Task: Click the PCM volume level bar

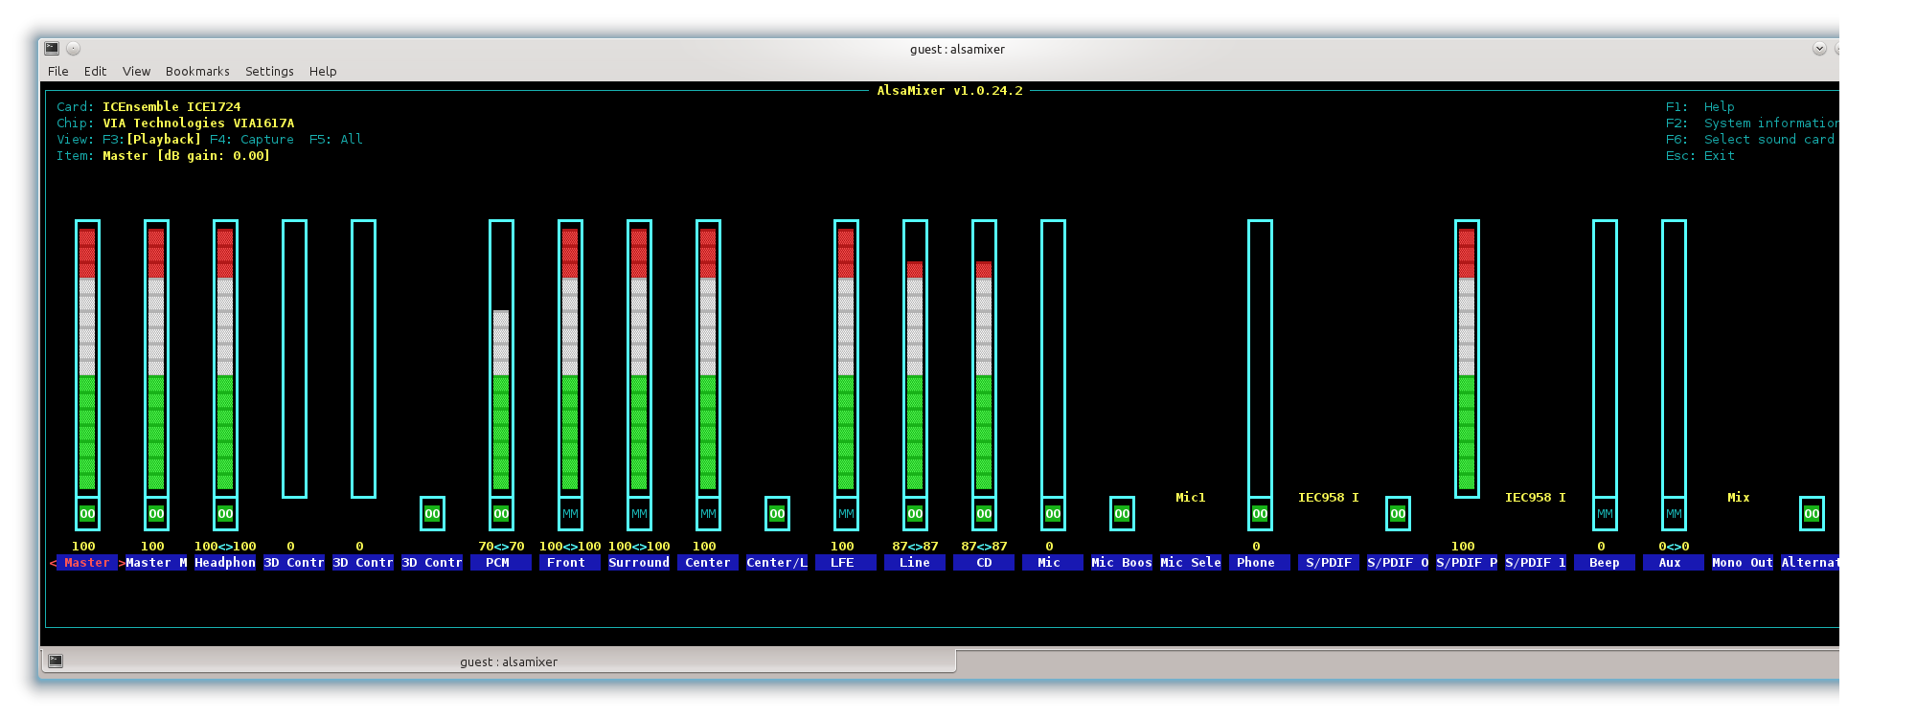Action: [501, 383]
